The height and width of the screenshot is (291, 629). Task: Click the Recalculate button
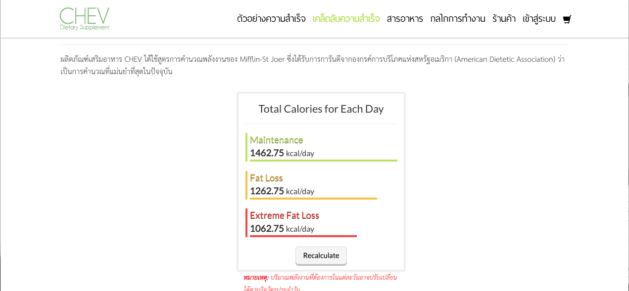click(x=321, y=256)
